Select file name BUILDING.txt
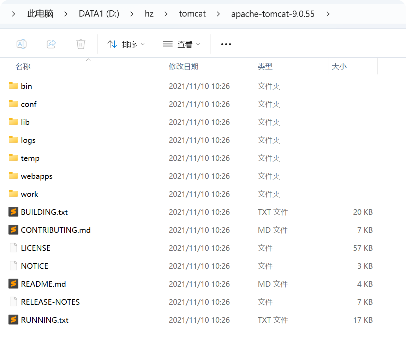406x346 pixels. coord(44,212)
